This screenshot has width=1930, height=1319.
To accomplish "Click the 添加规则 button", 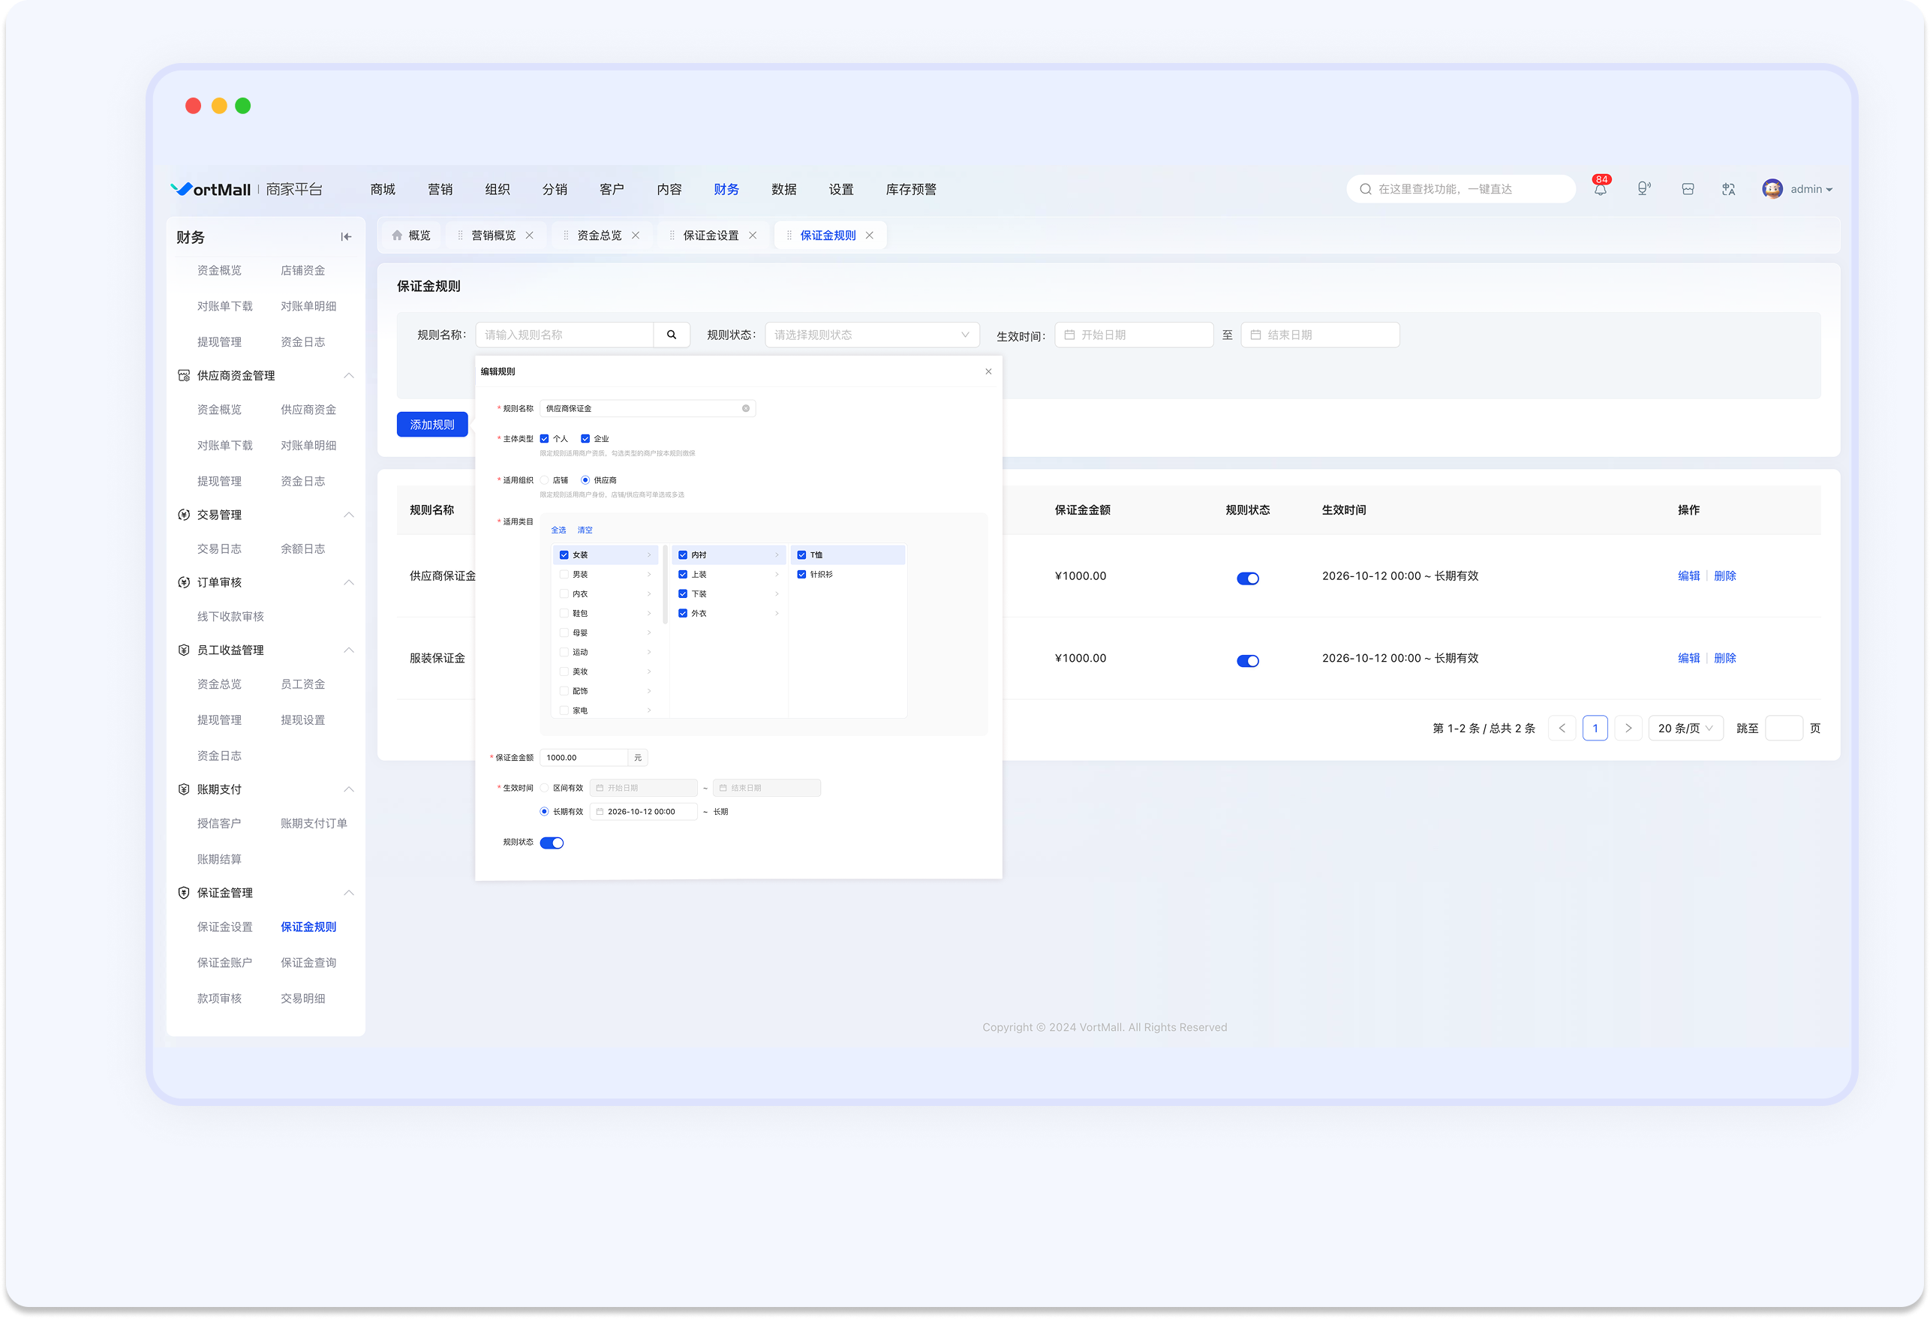I will [x=431, y=425].
